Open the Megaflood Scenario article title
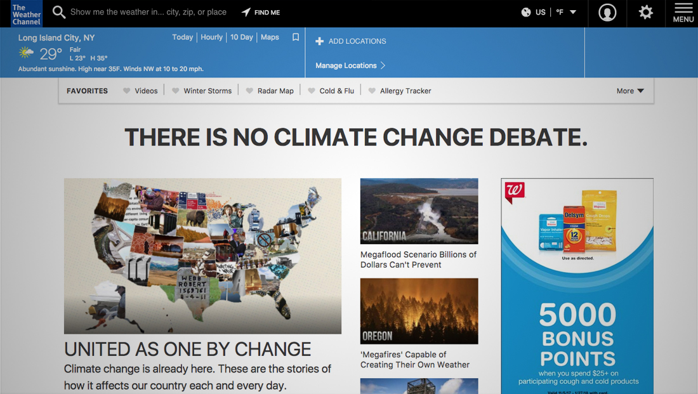The width and height of the screenshot is (698, 394). pos(418,259)
